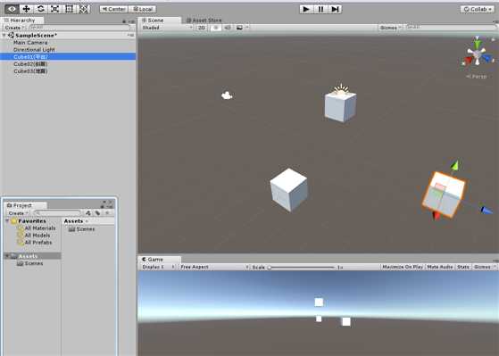Select the Move tool
The height and width of the screenshot is (356, 499).
[26, 9]
